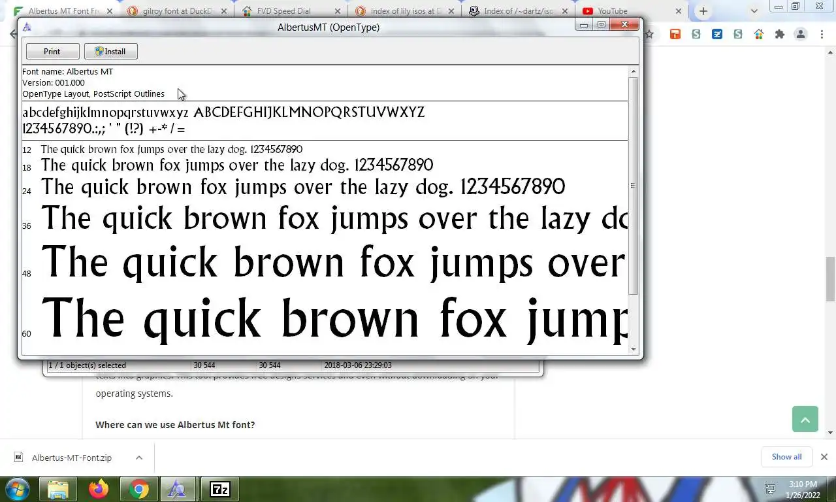Close the FVD Speed Dial tab
The image size is (836, 502).
click(338, 11)
